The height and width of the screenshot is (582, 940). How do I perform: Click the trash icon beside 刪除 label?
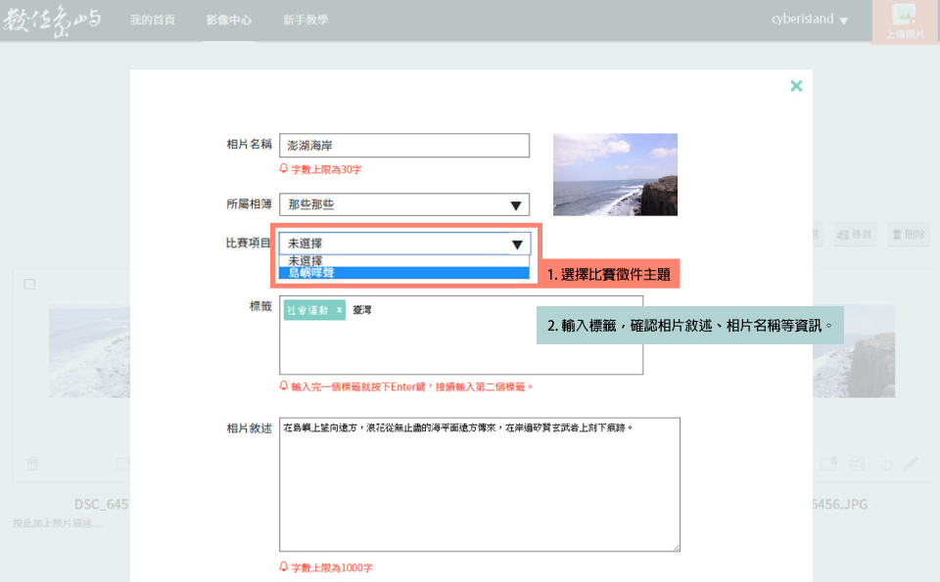(x=896, y=234)
